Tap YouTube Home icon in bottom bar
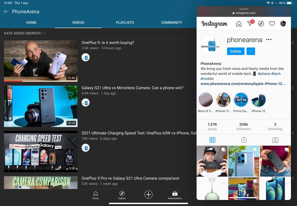Image resolution: width=297 pixels, height=206 pixels. (x=95, y=195)
